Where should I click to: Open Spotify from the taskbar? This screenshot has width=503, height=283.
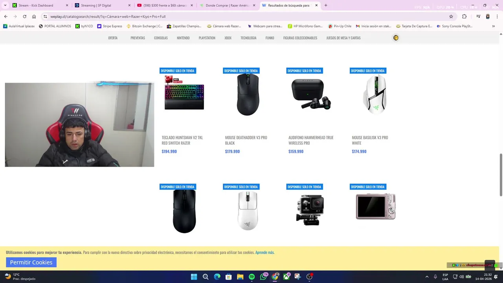pyautogui.click(x=252, y=277)
